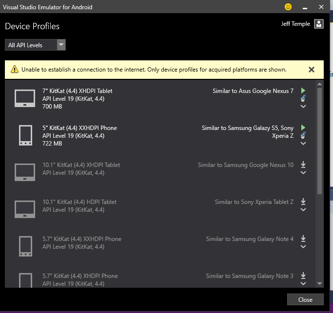
Task: Expand details for 5" KitKat XXHDPI Phone
Action: click(x=303, y=144)
